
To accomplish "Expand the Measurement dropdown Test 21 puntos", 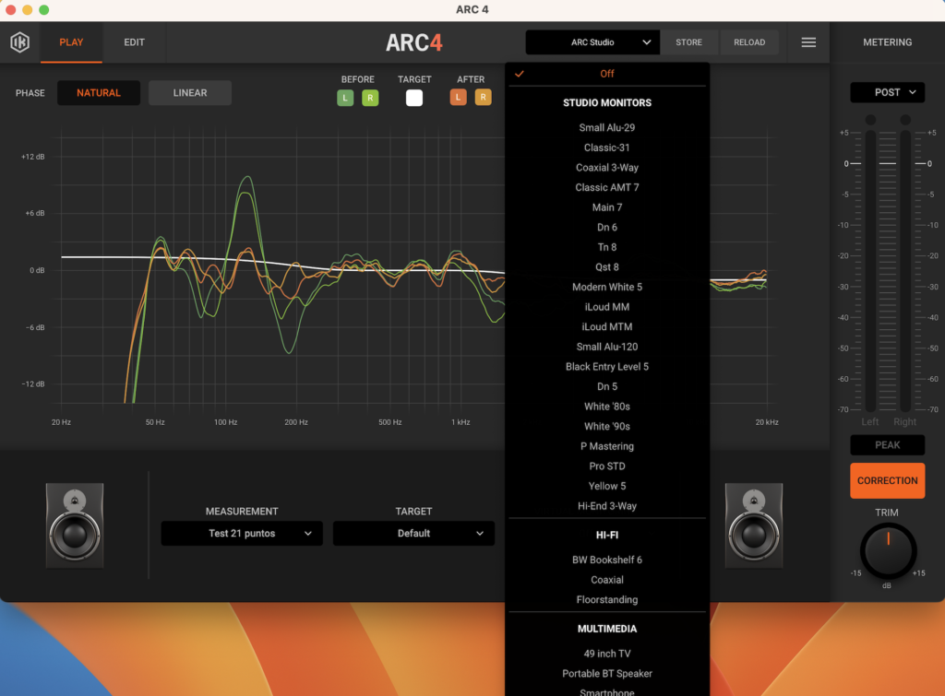I will [242, 533].
